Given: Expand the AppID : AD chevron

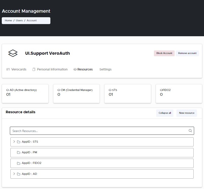Looking at the screenshot, I should click(14, 174).
